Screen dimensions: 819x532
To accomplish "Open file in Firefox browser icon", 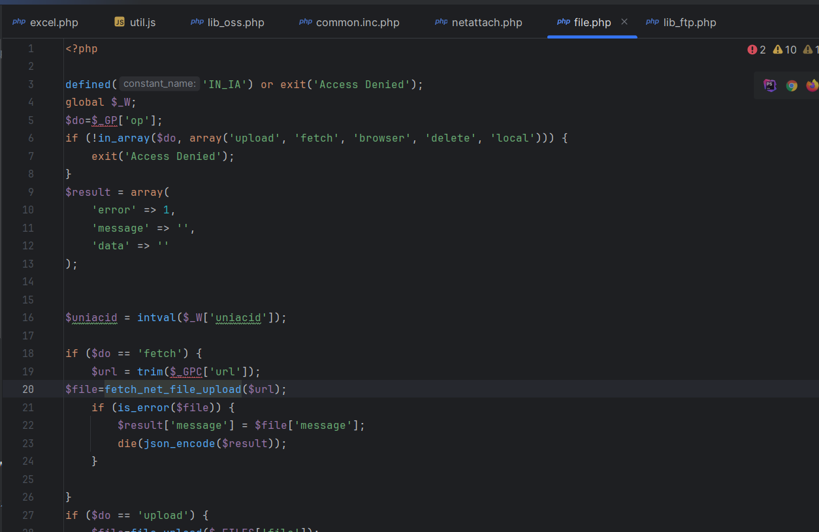I will click(812, 86).
